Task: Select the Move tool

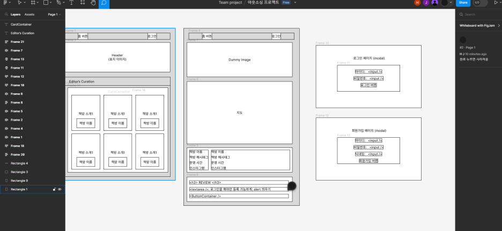Action: [x=19, y=3]
